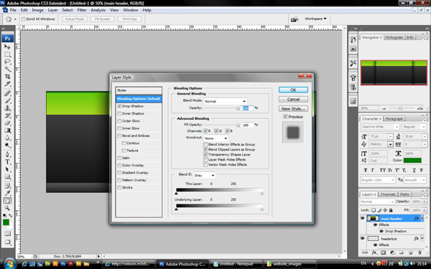
Task: Click Add layer mask icon in Layers panel
Action: point(383,253)
